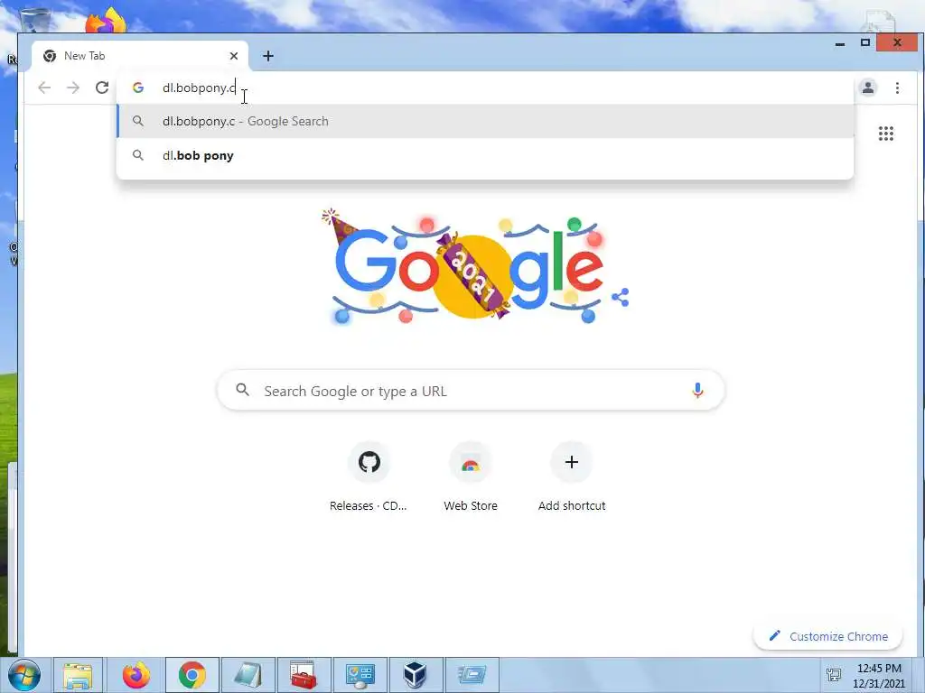Image resolution: width=925 pixels, height=693 pixels.
Task: Open the Chrome profile avatar icon
Action: point(868,88)
